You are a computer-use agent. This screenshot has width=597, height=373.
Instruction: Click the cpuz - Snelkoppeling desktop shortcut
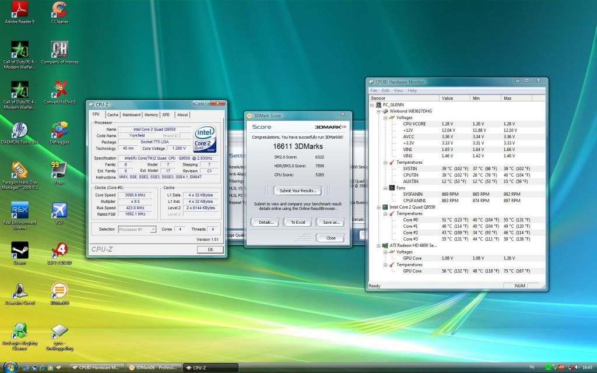(x=59, y=336)
